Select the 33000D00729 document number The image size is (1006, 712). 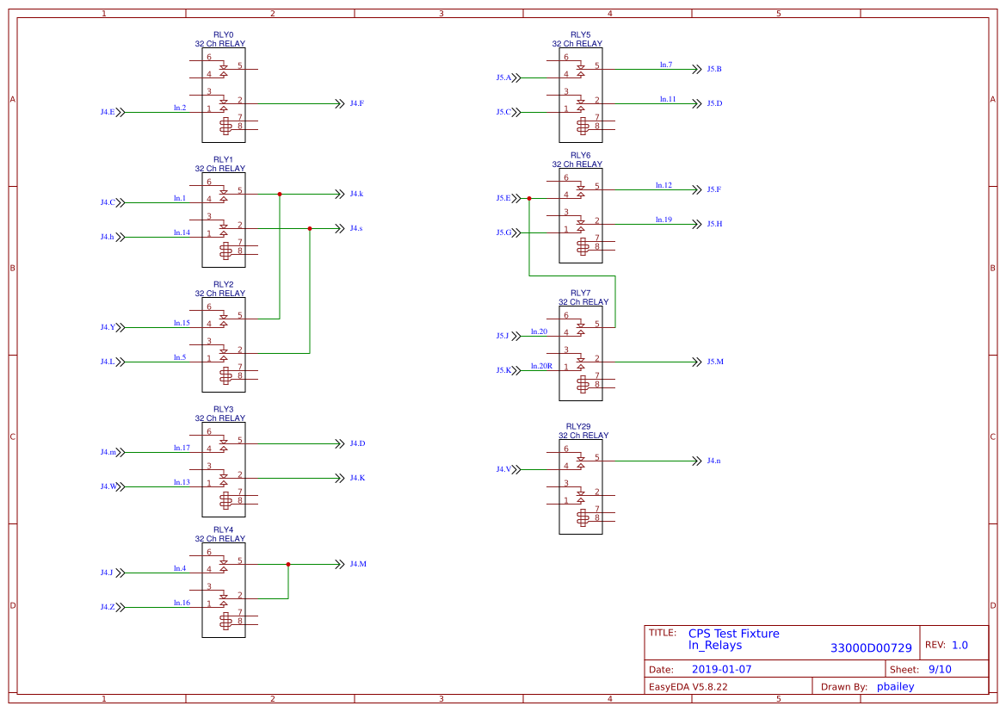click(x=871, y=647)
